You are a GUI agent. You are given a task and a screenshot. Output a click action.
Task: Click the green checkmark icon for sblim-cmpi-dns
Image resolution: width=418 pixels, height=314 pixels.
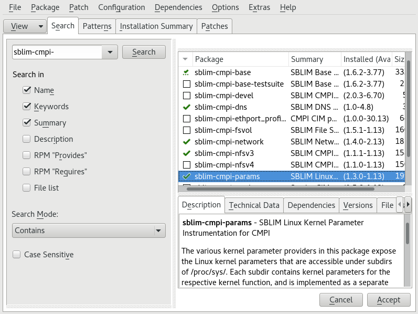click(x=186, y=107)
